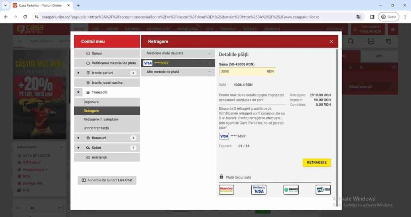
Task: Open Verificarea metodei de plata
Action: tap(107, 63)
